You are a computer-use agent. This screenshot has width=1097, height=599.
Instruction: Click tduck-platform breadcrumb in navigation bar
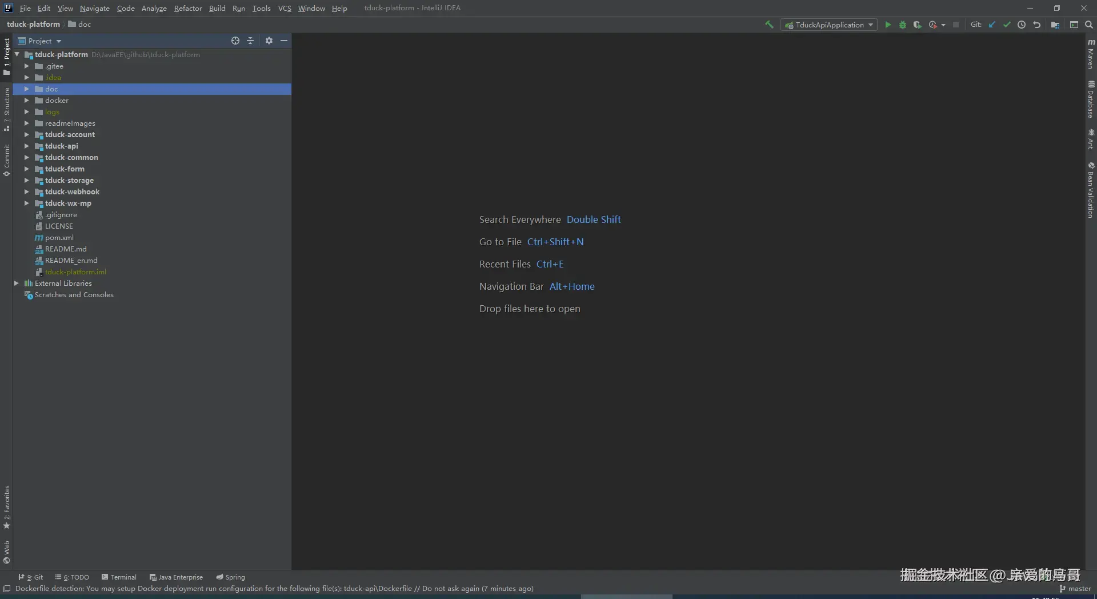pos(33,24)
